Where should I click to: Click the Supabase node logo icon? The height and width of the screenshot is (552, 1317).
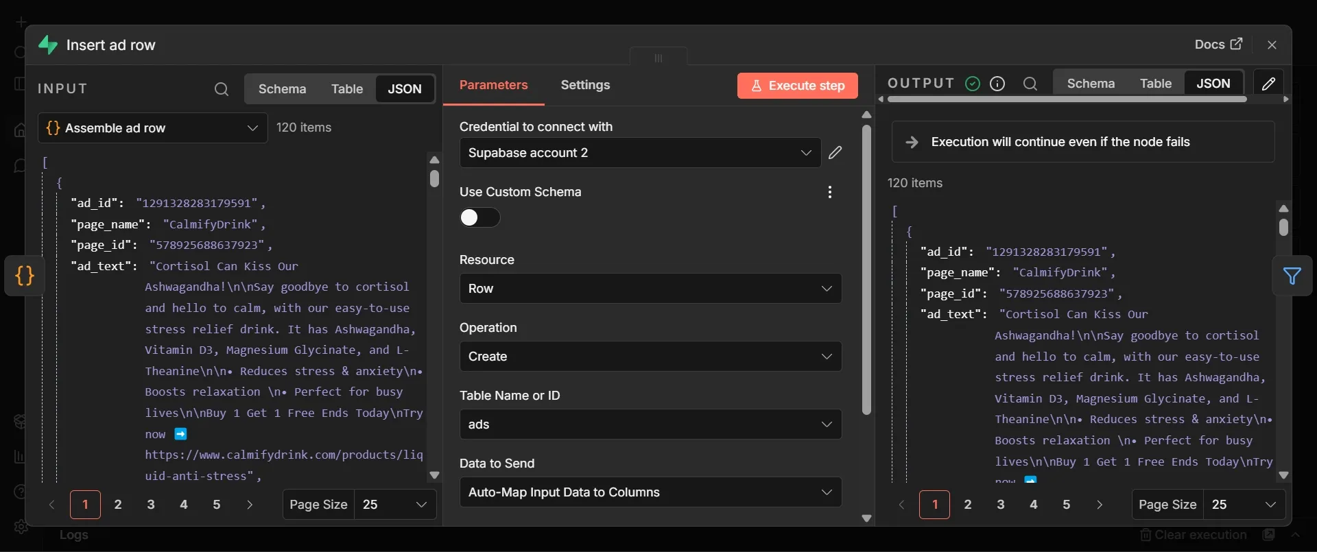point(48,45)
